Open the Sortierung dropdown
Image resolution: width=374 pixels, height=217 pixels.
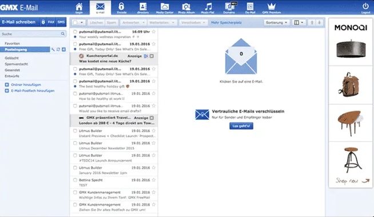[x=277, y=23]
